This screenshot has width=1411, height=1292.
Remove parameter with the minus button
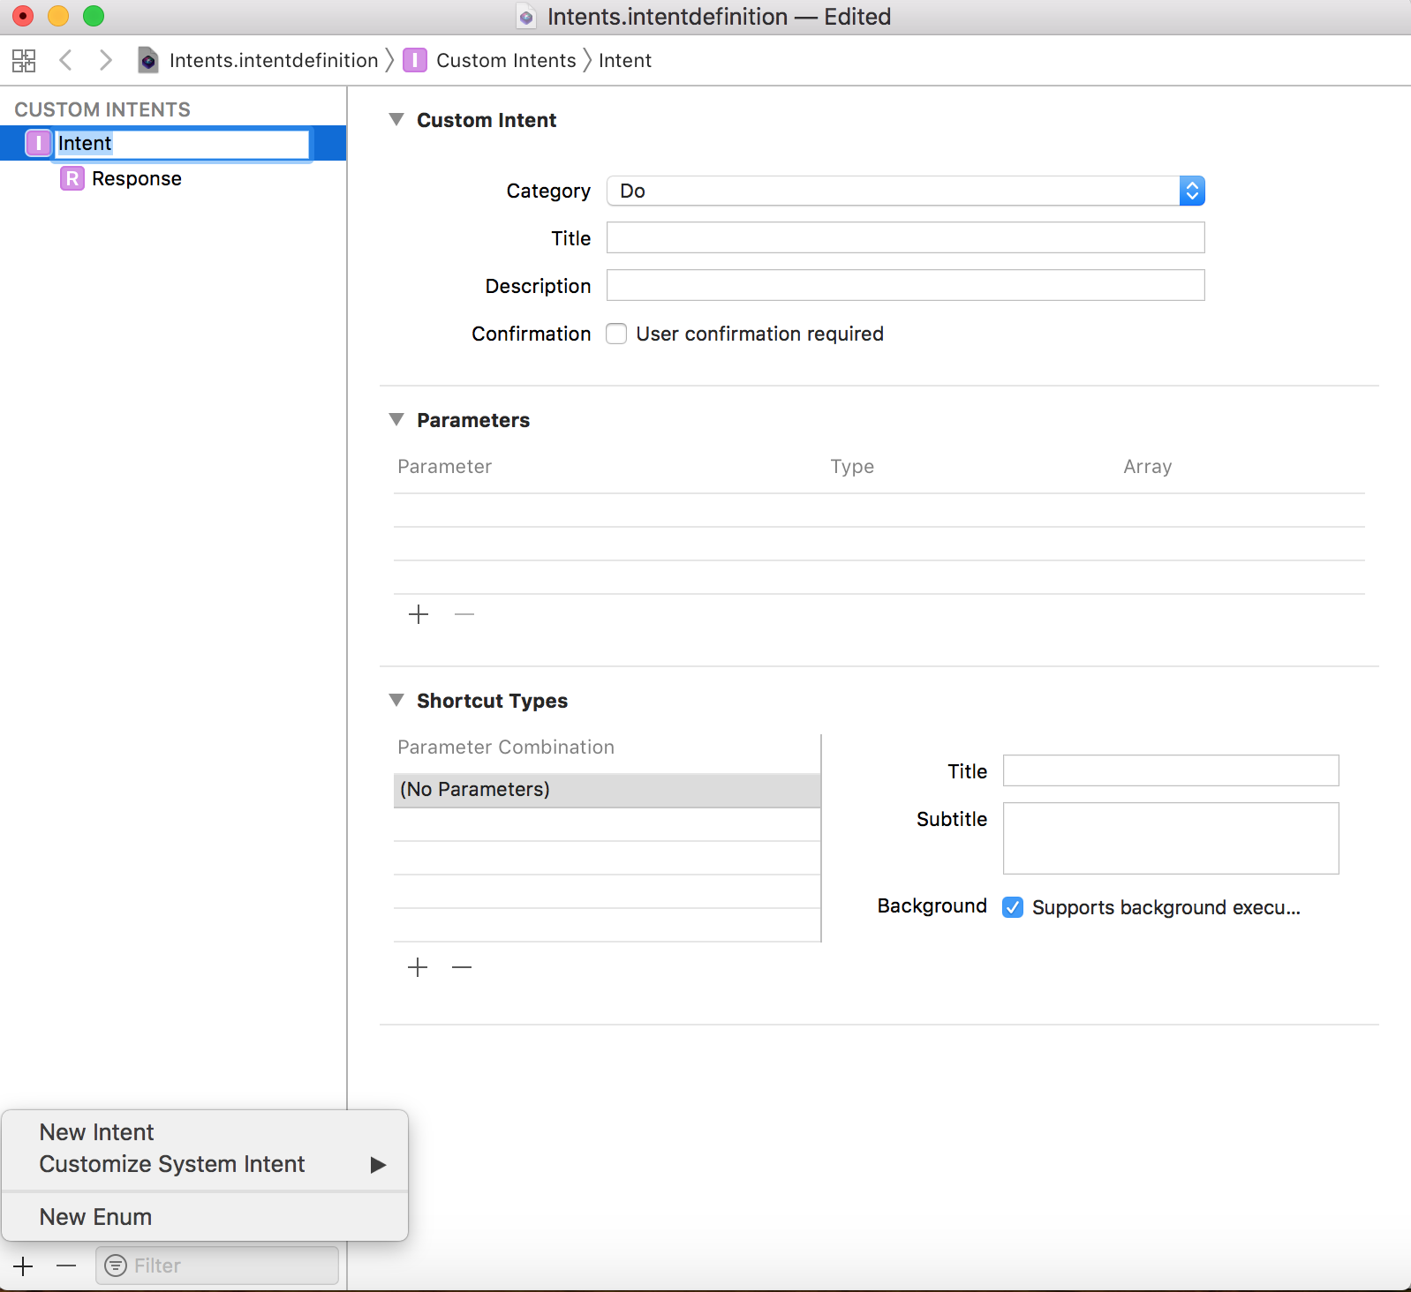click(464, 614)
